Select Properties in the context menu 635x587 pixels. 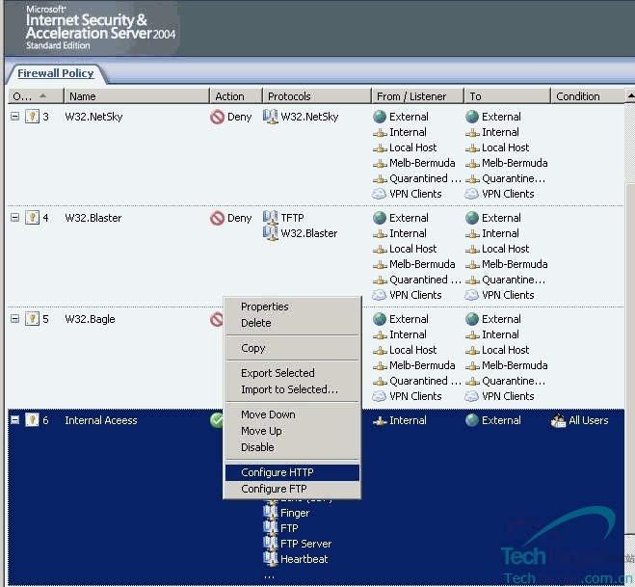264,307
